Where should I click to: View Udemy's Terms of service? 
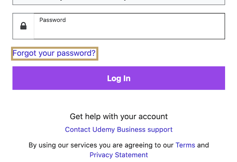tap(185, 145)
